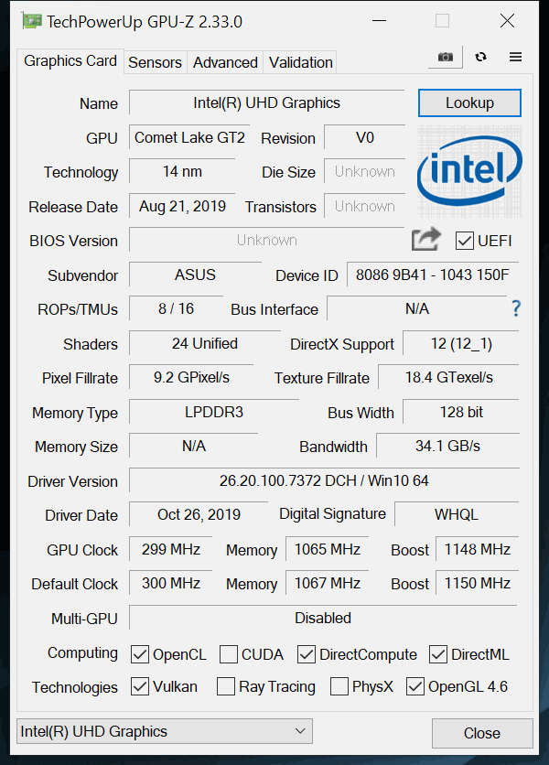Click the Bus Interface question mark
This screenshot has height=765, width=549.
(516, 308)
